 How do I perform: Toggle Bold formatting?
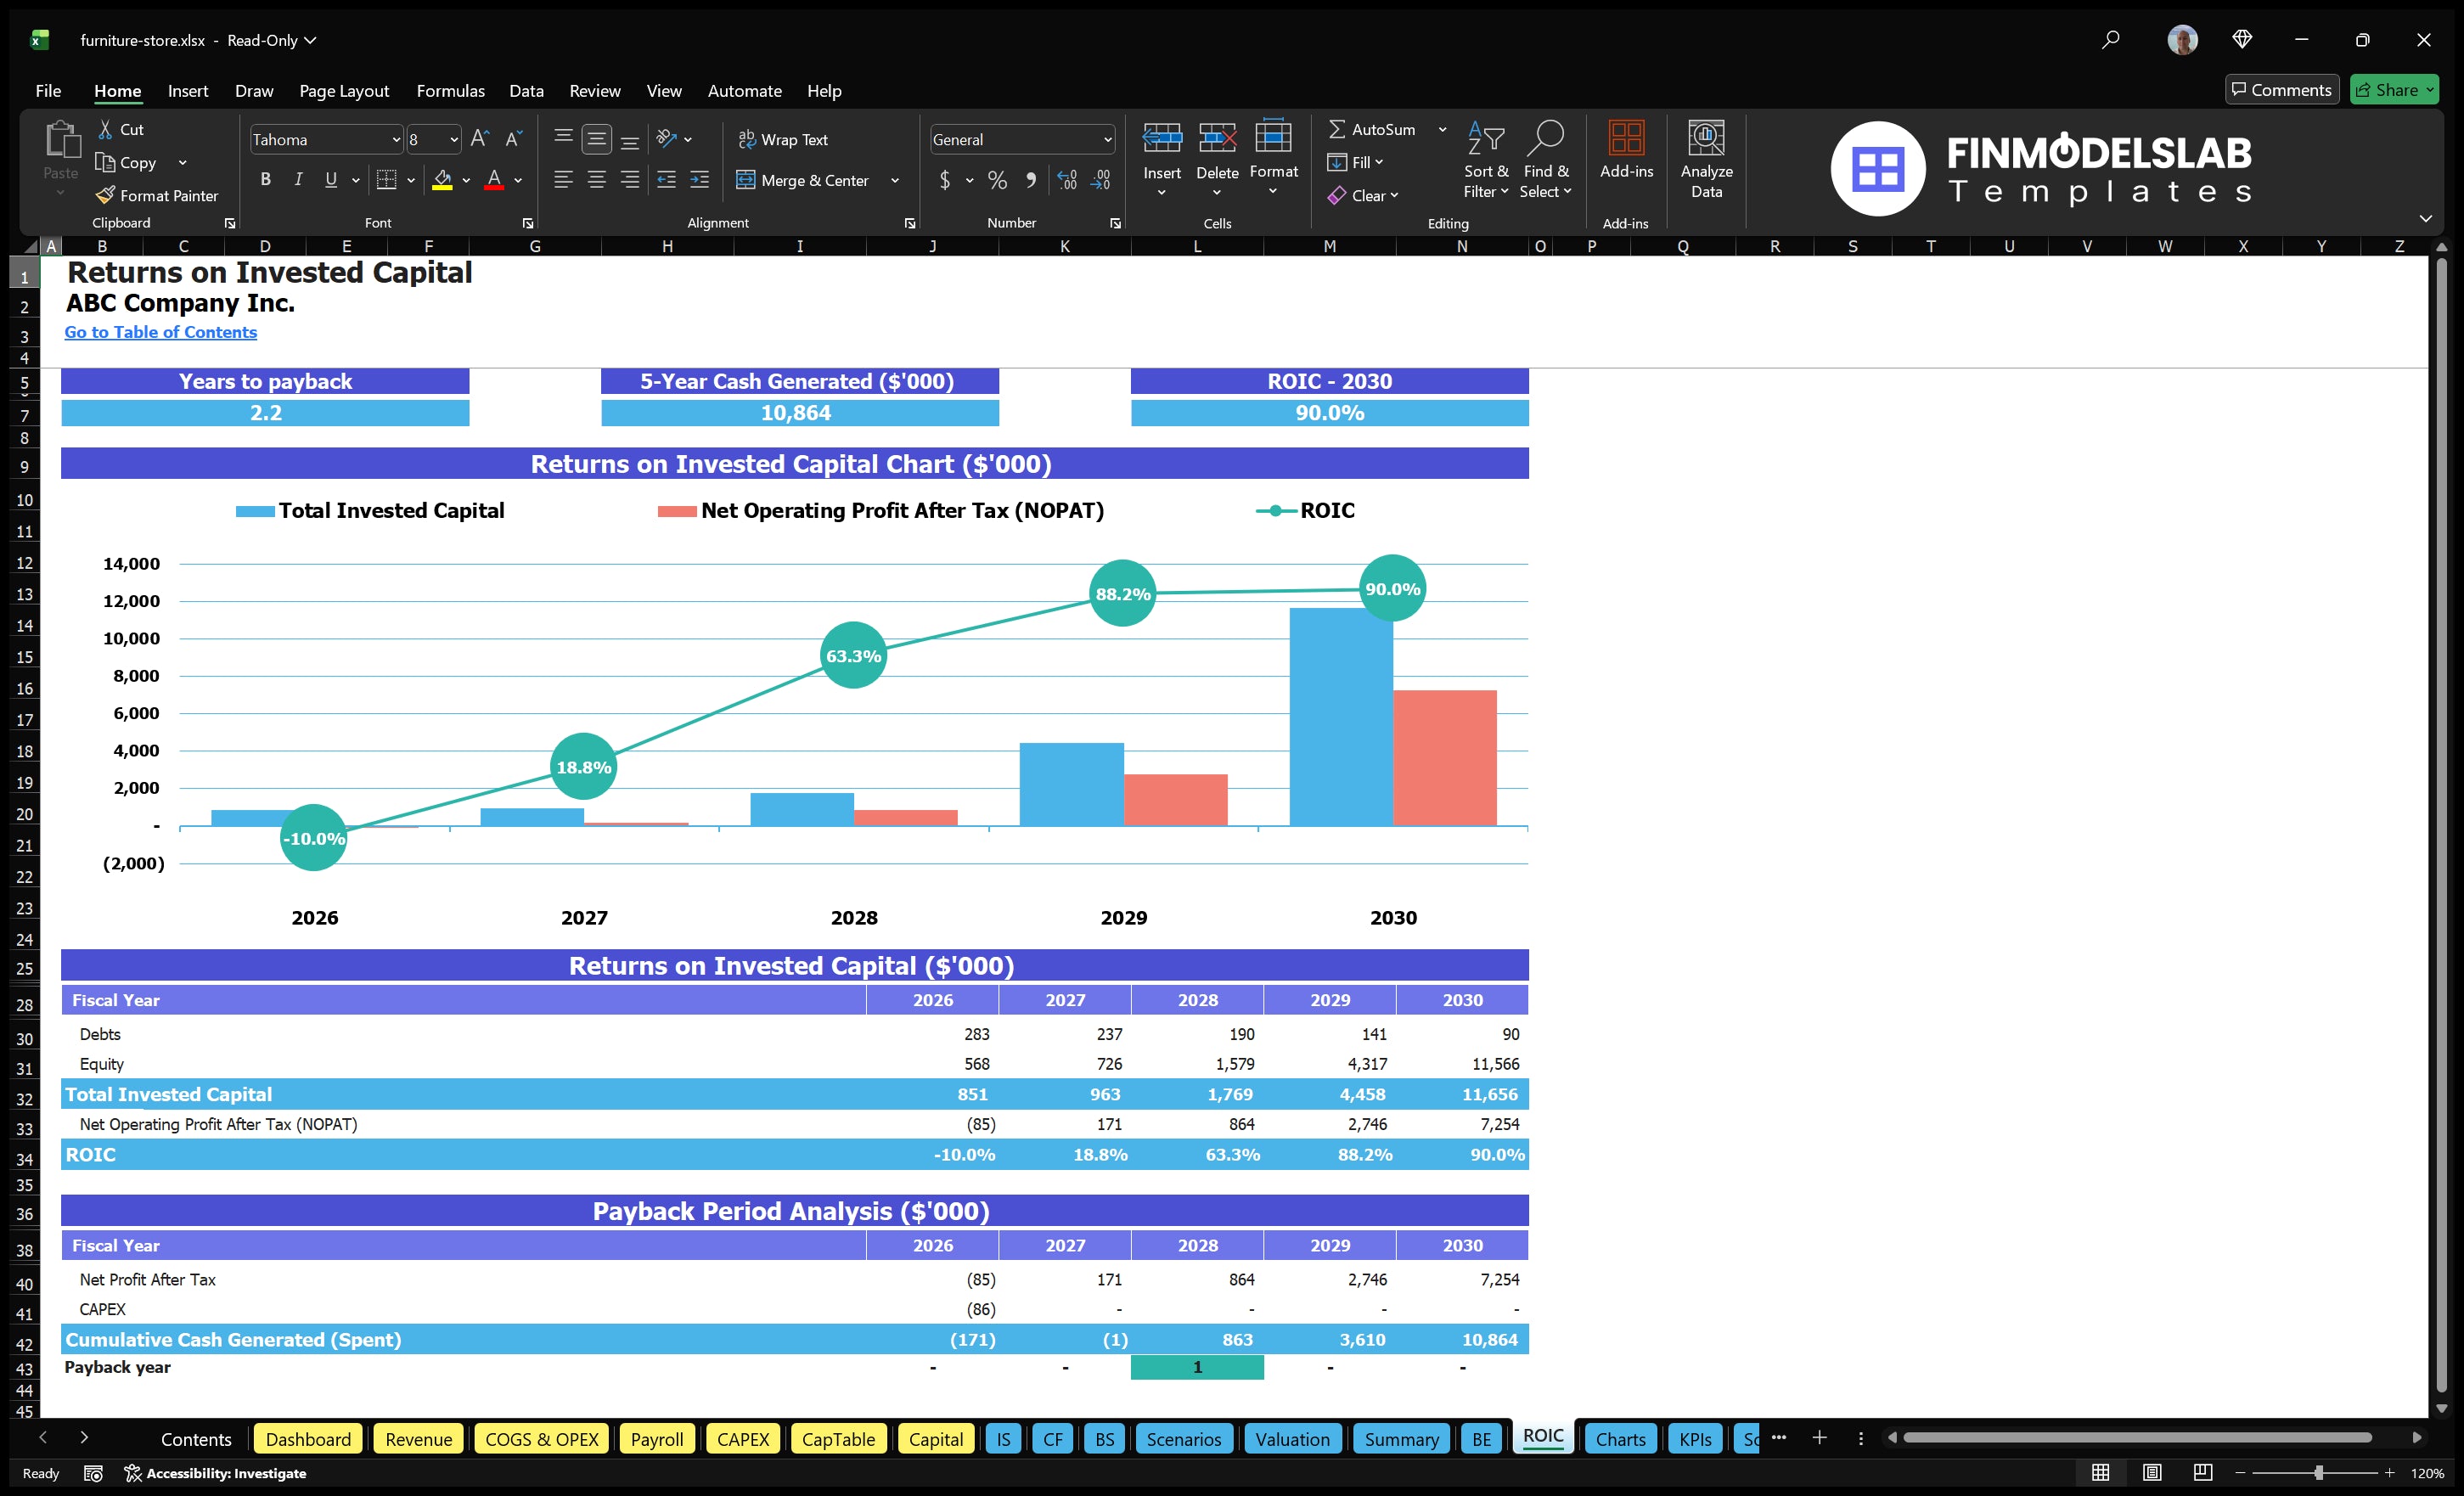click(x=265, y=179)
